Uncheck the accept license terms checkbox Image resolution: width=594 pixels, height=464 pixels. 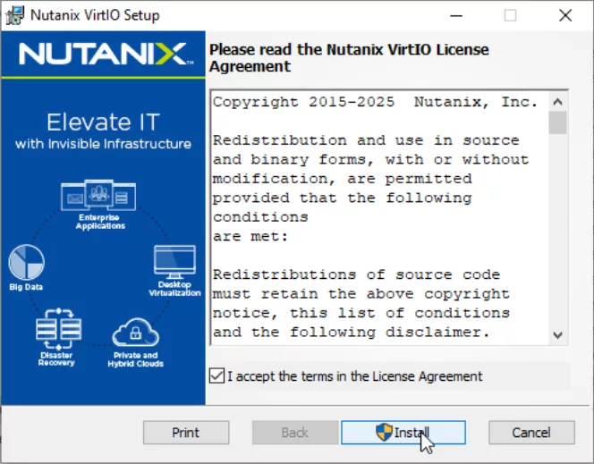pos(216,375)
